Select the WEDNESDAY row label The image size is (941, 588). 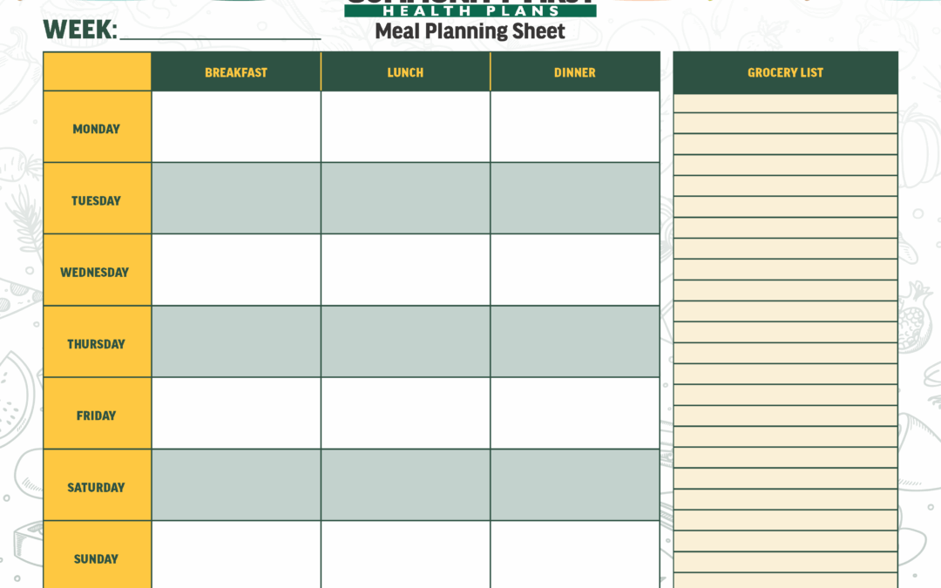coord(95,272)
